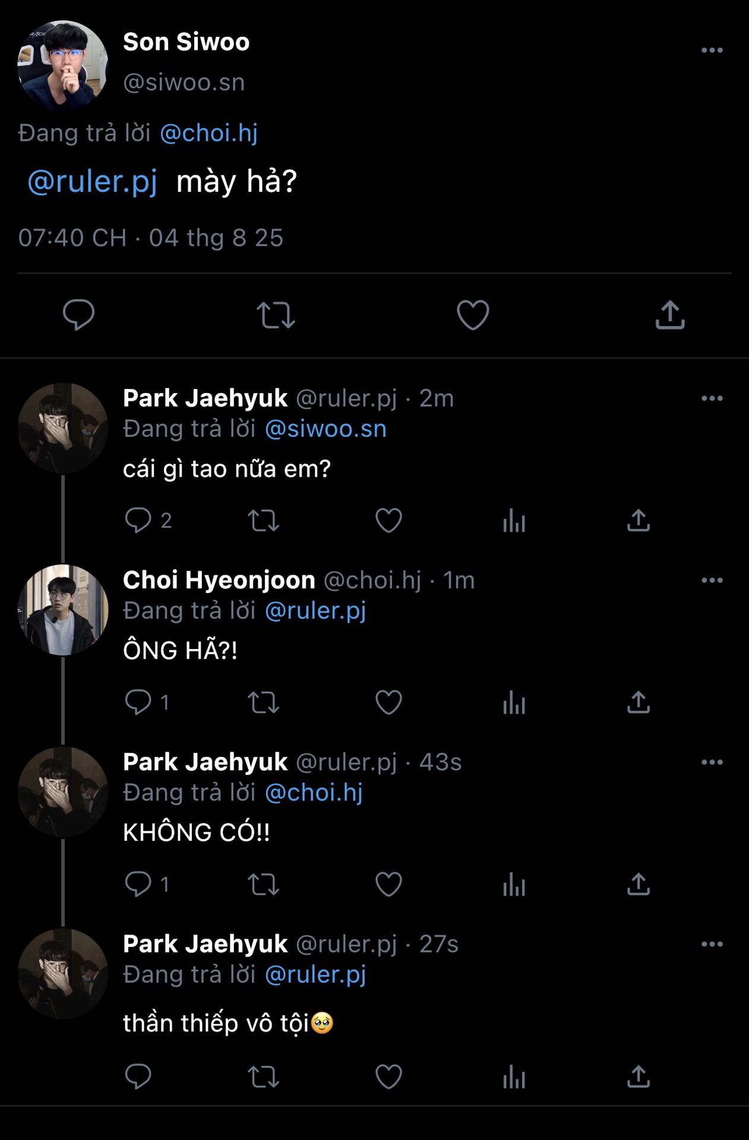This screenshot has width=749, height=1140.
Task: View analytics for "KHÔNG CÓ!!" reply
Action: 514,885
